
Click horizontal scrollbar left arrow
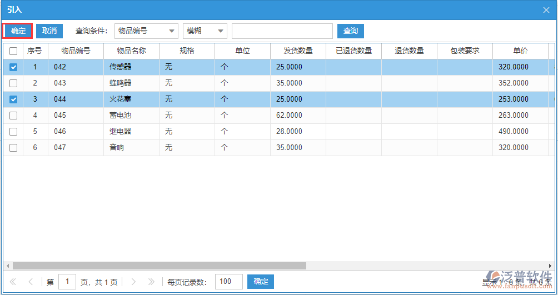pos(7,266)
